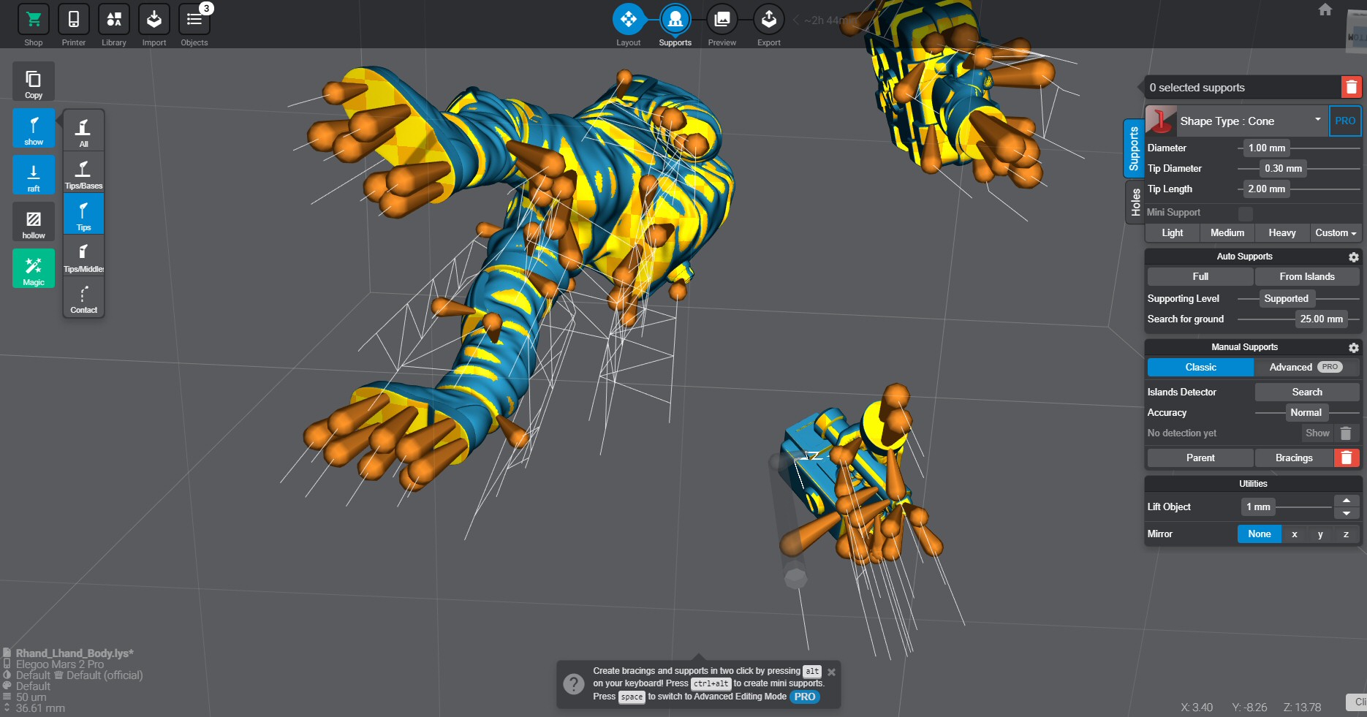Open the Custom support preset dropdown

click(x=1336, y=232)
